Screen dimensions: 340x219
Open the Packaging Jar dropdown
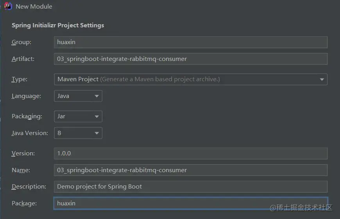tap(78, 116)
